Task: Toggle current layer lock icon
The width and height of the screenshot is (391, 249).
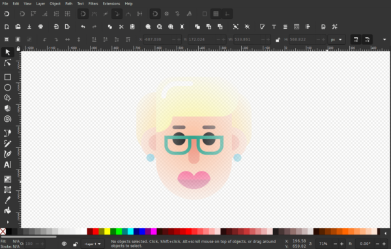Action: 75,244
